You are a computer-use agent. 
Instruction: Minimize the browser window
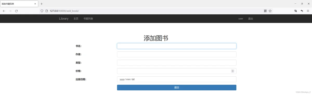click(x=295, y=4)
